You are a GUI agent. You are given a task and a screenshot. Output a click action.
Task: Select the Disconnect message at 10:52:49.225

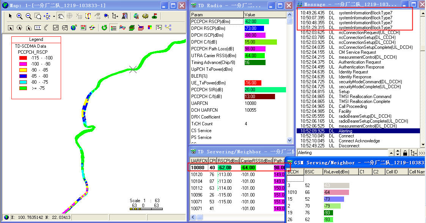(358, 146)
